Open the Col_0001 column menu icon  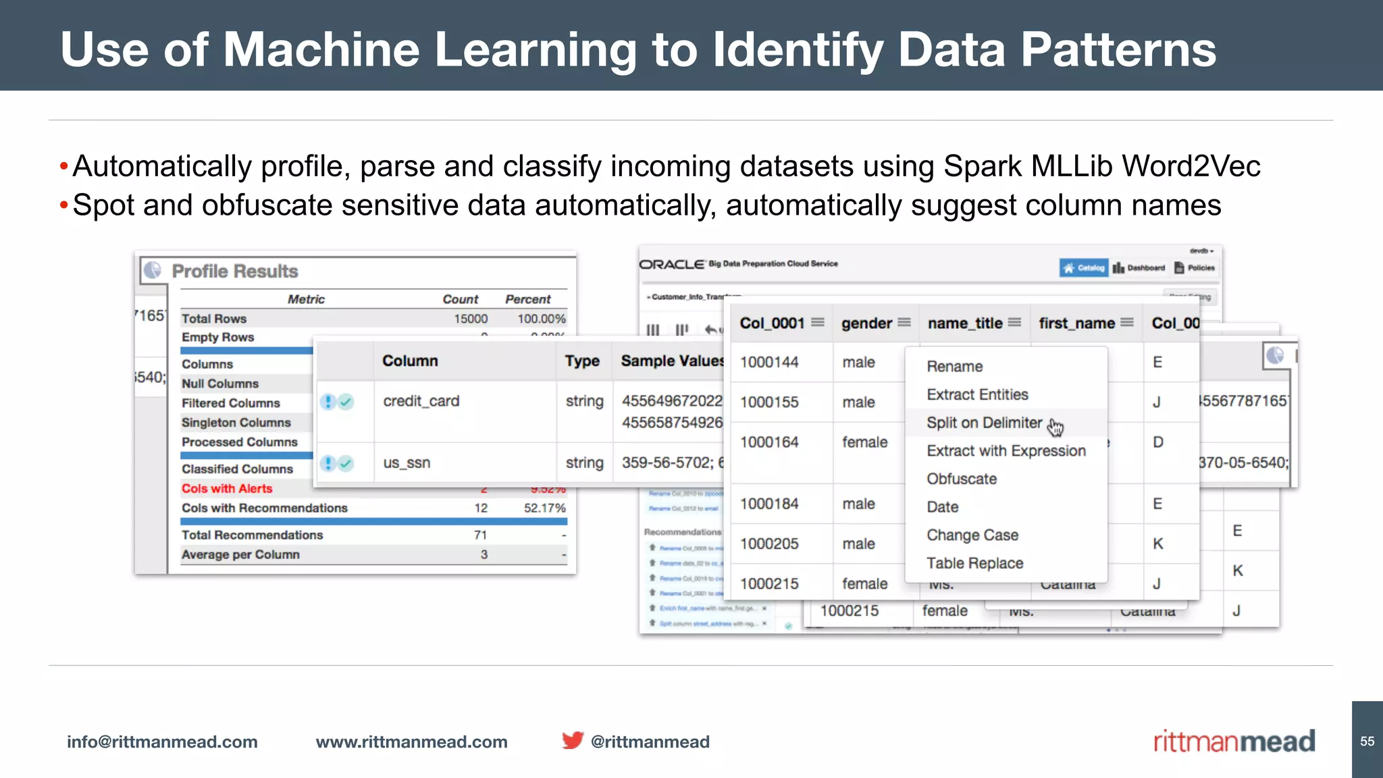click(x=817, y=323)
